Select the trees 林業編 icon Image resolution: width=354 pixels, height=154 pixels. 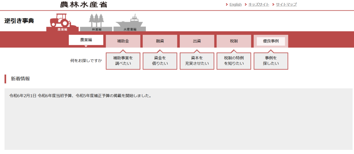pyautogui.click(x=96, y=23)
